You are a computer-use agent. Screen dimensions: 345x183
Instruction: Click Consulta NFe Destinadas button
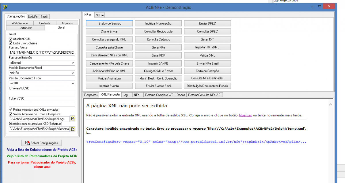[208, 78]
